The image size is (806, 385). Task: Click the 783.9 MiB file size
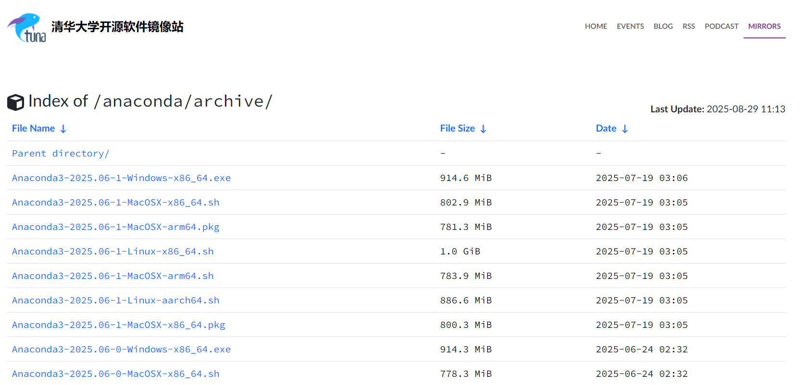(x=466, y=276)
